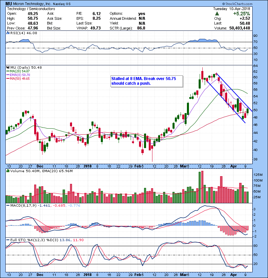
Task: Click the Options value yes
Action: click(142, 14)
